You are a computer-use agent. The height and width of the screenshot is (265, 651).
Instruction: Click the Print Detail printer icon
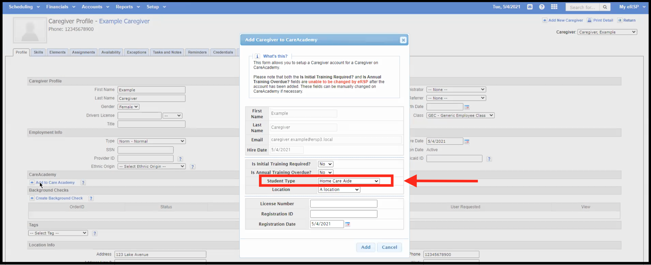tap(589, 20)
